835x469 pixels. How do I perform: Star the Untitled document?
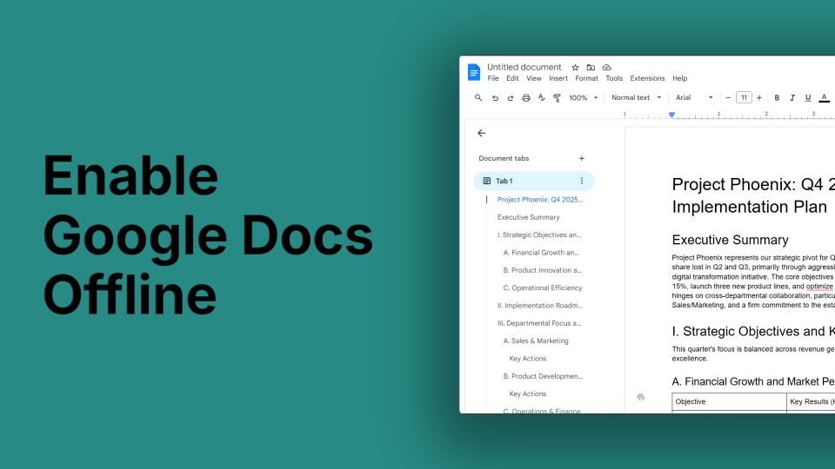pyautogui.click(x=575, y=68)
